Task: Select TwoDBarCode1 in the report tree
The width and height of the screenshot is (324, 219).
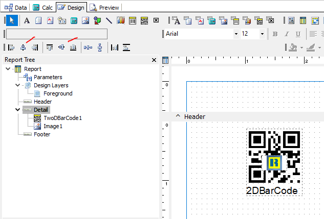Action: click(62, 118)
